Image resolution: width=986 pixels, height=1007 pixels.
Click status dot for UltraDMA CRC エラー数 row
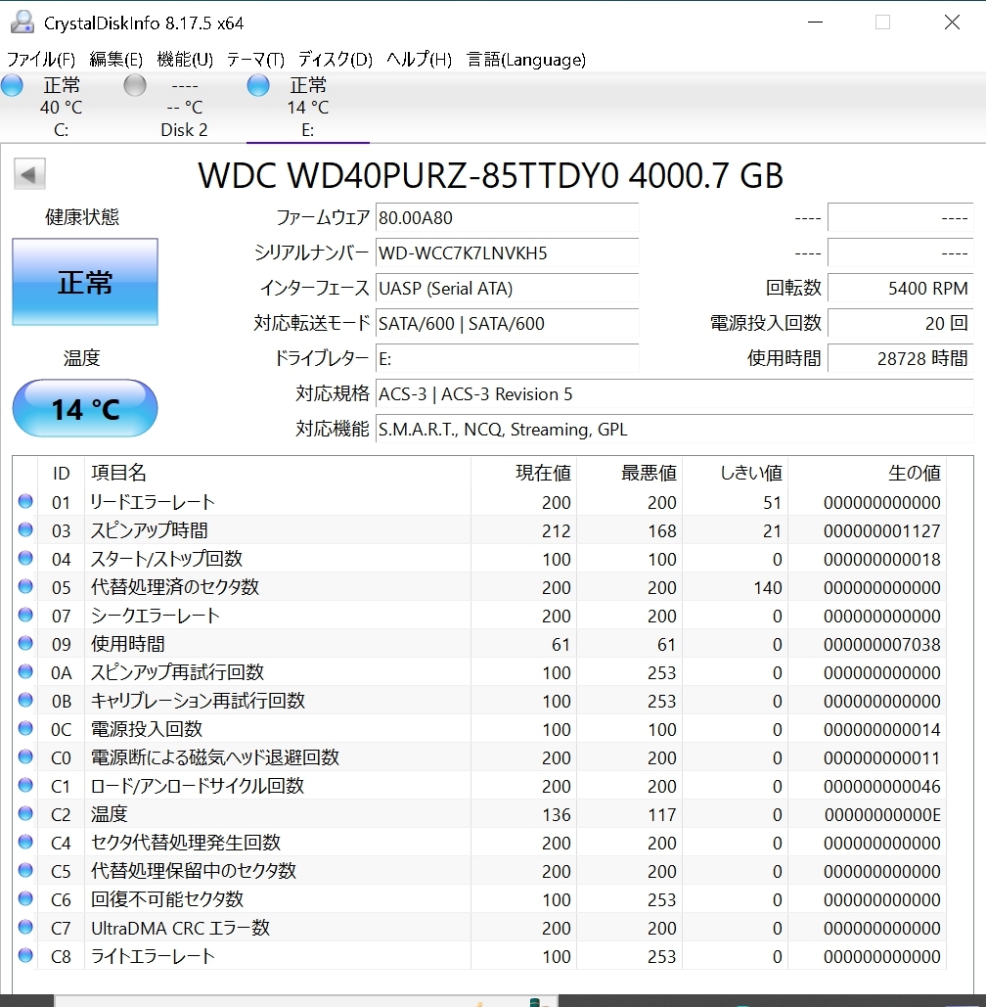point(25,927)
